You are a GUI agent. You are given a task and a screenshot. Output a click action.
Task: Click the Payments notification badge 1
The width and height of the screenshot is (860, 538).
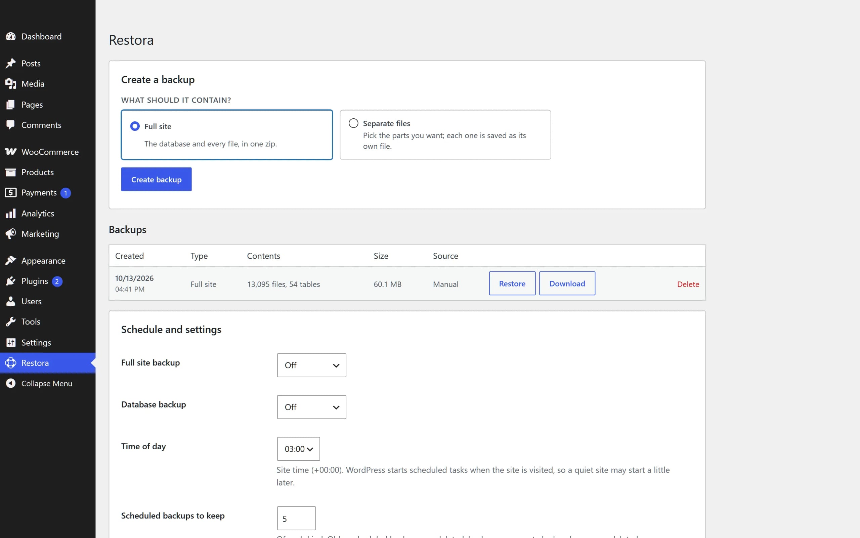66,193
